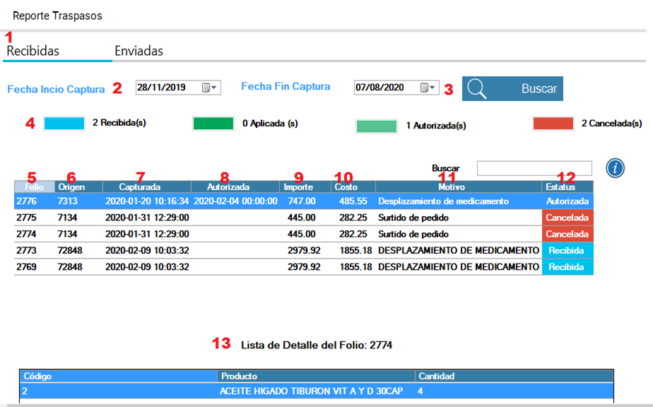Select row with folio 2775
Viewport: 653px width, 407px height.
click(283, 218)
